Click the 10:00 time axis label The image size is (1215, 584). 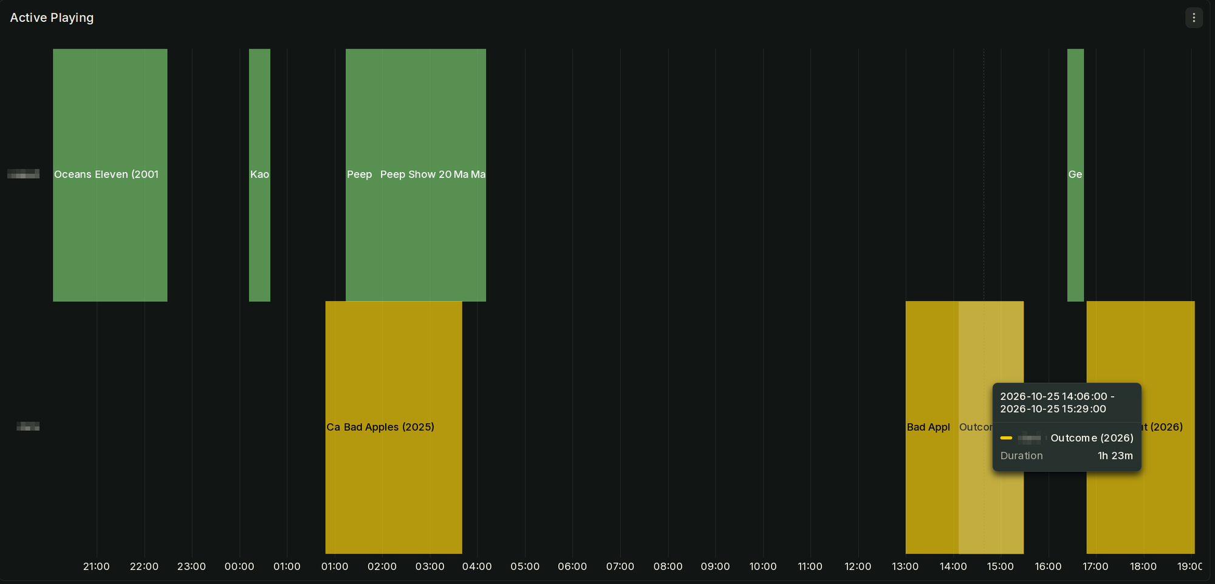point(763,566)
